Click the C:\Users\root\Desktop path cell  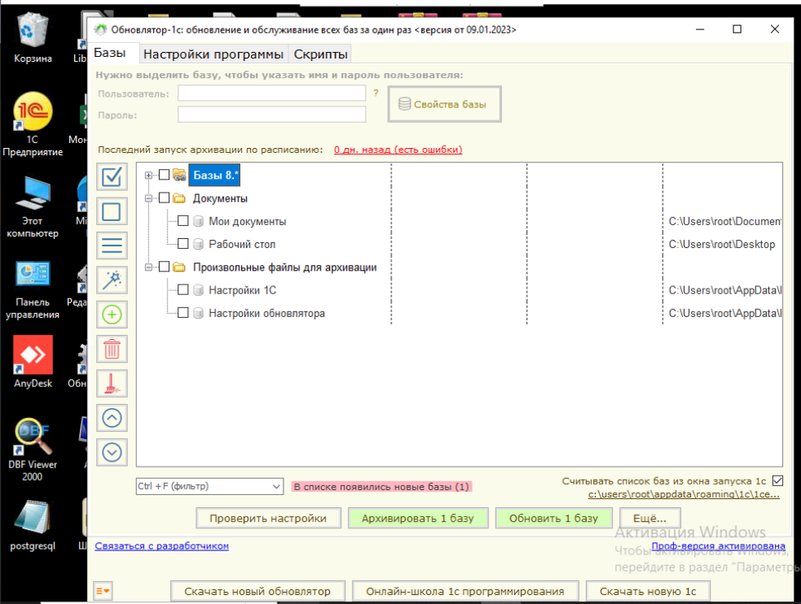pyautogui.click(x=722, y=245)
